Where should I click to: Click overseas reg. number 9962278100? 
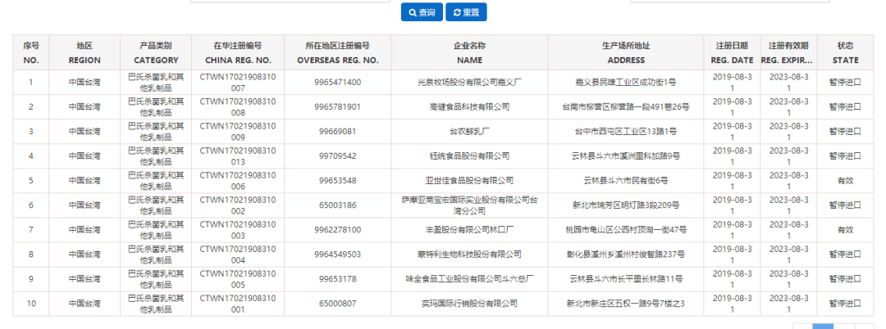[x=338, y=230]
